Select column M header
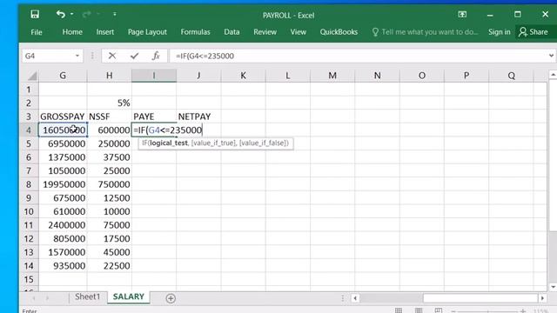557x313 pixels. point(332,76)
